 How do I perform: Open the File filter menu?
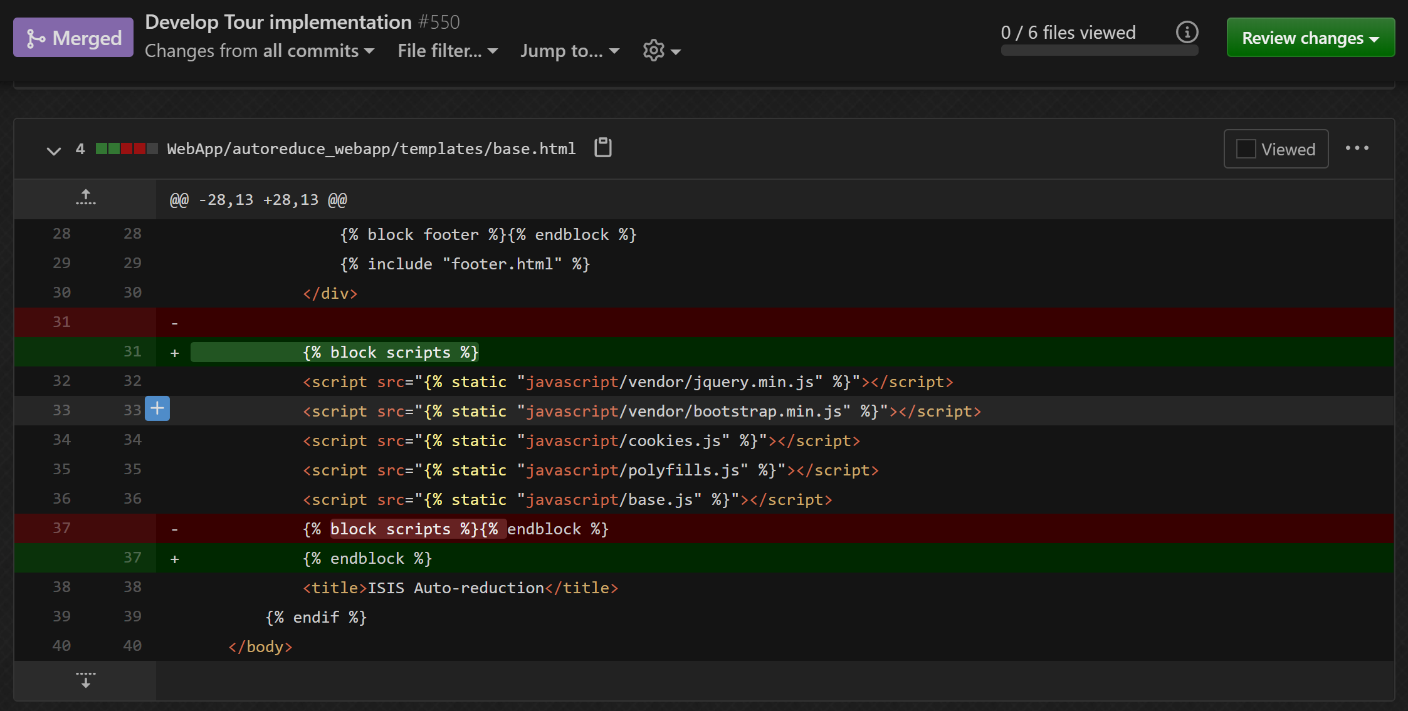click(x=446, y=51)
